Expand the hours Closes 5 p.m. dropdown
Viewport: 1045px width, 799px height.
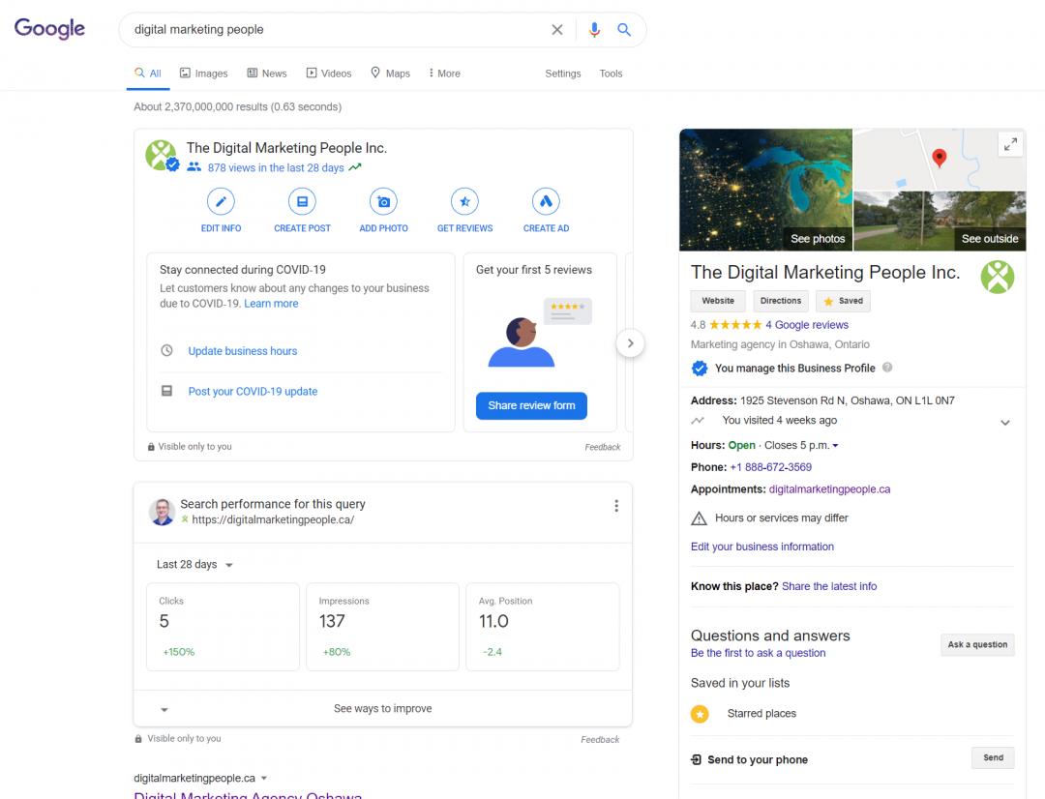click(x=835, y=445)
